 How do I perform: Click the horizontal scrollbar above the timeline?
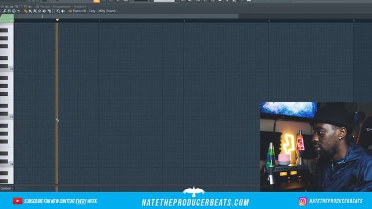(126, 16)
